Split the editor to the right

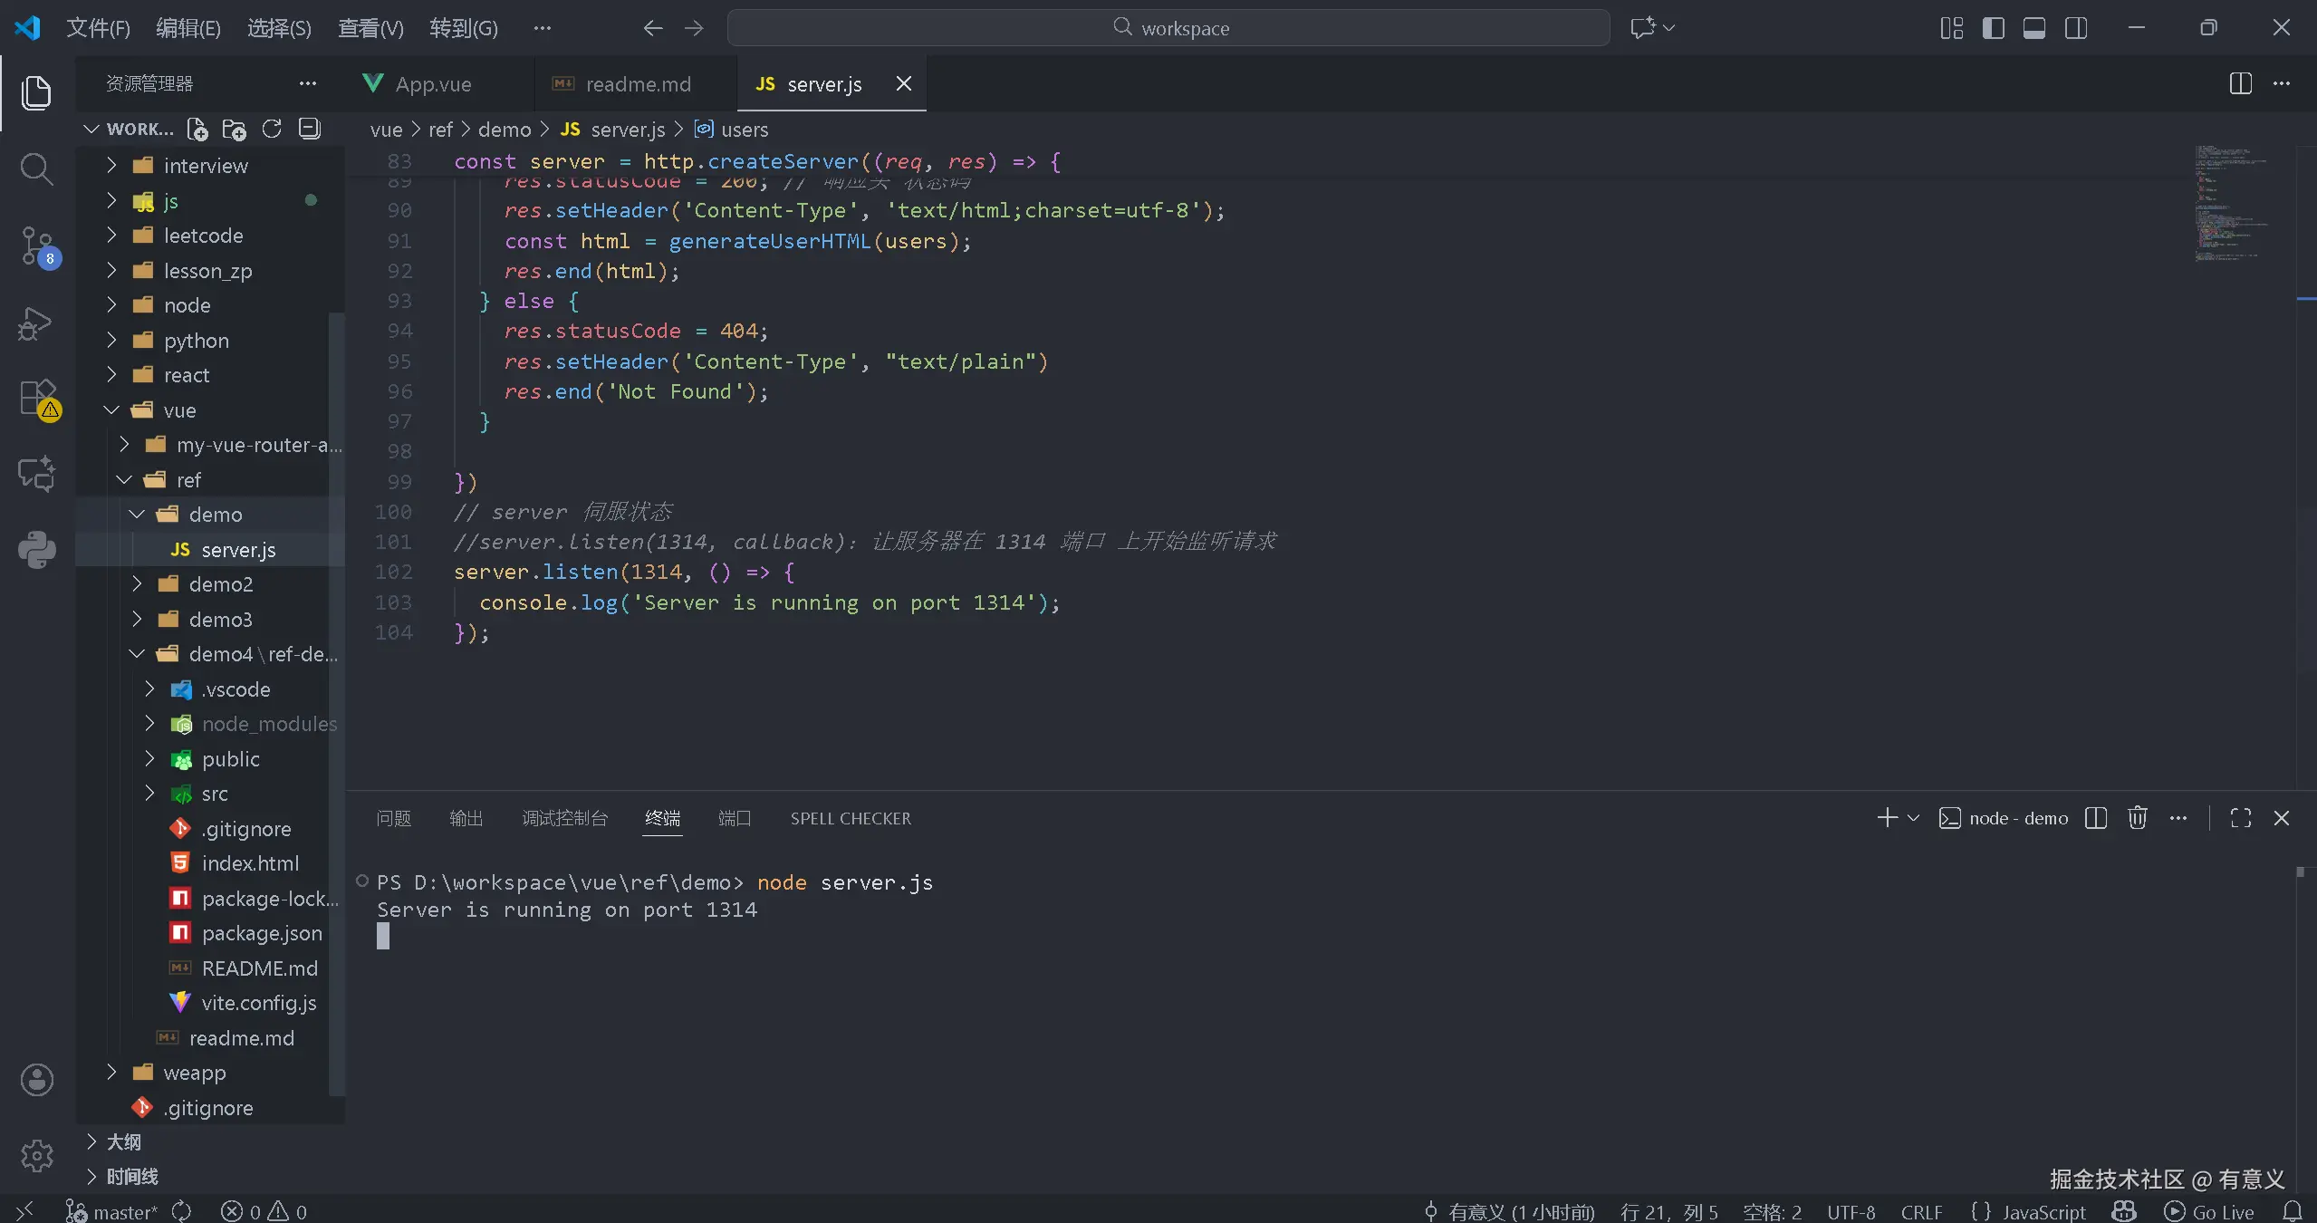[2240, 83]
